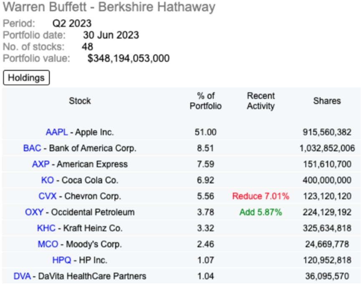Image resolution: width=362 pixels, height=285 pixels.
Task: Select the Apple share count 915,560,382
Action: pos(327,132)
